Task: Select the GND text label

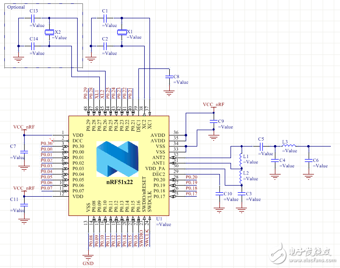Action: click(x=88, y=264)
